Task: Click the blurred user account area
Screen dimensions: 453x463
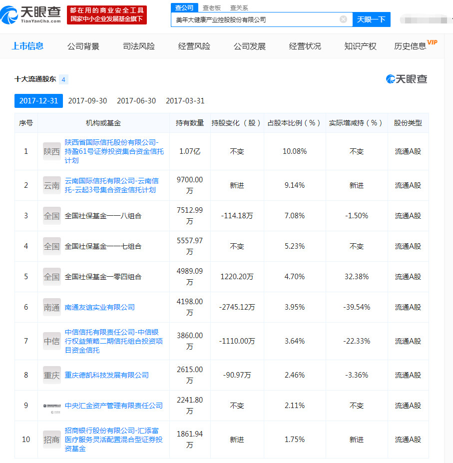Action: click(x=425, y=20)
